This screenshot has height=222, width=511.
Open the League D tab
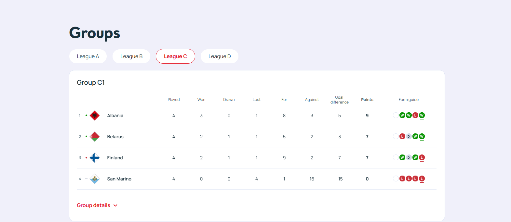tap(220, 56)
